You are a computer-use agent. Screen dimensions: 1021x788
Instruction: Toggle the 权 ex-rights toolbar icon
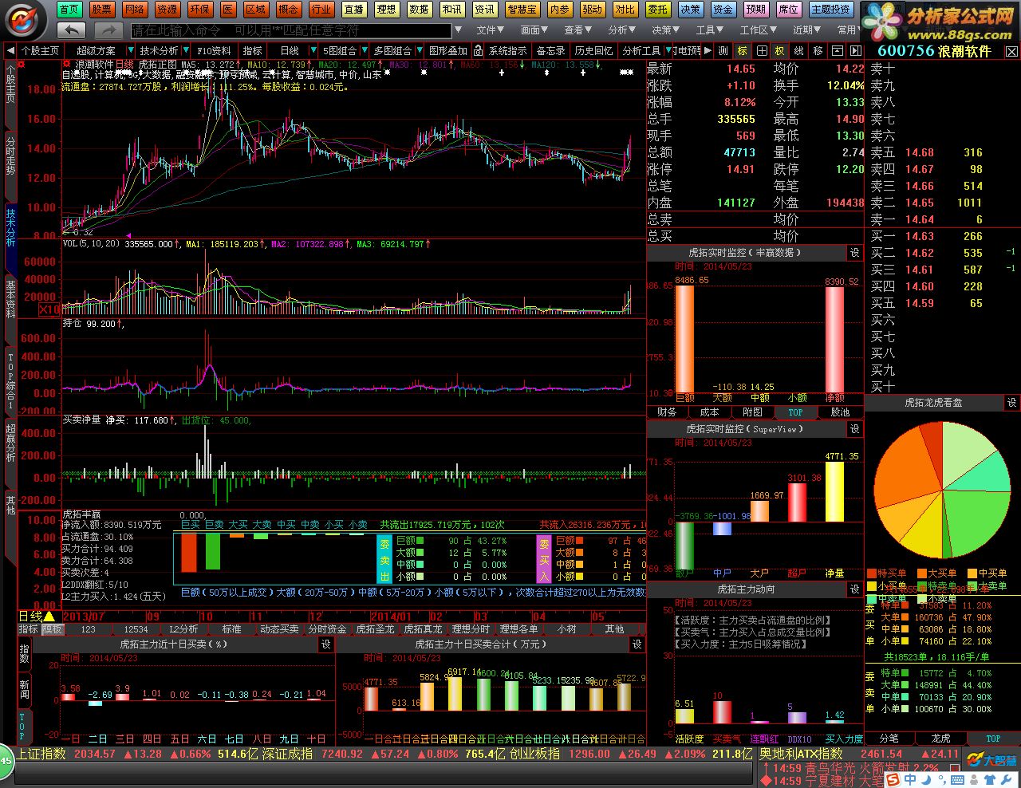coord(779,50)
